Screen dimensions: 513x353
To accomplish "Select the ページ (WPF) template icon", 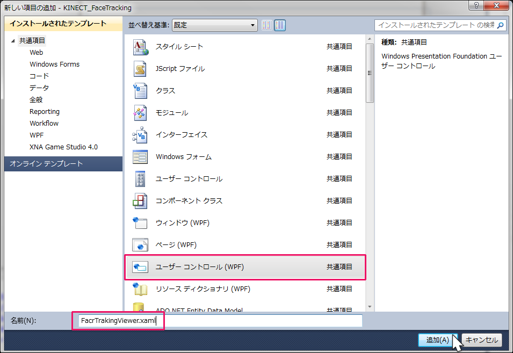I will click(140, 244).
